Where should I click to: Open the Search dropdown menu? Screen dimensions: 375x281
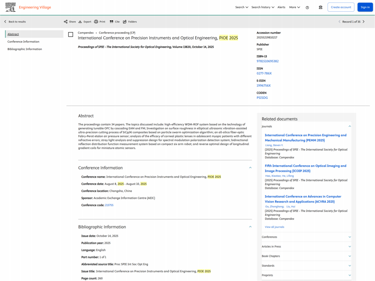(x=242, y=7)
